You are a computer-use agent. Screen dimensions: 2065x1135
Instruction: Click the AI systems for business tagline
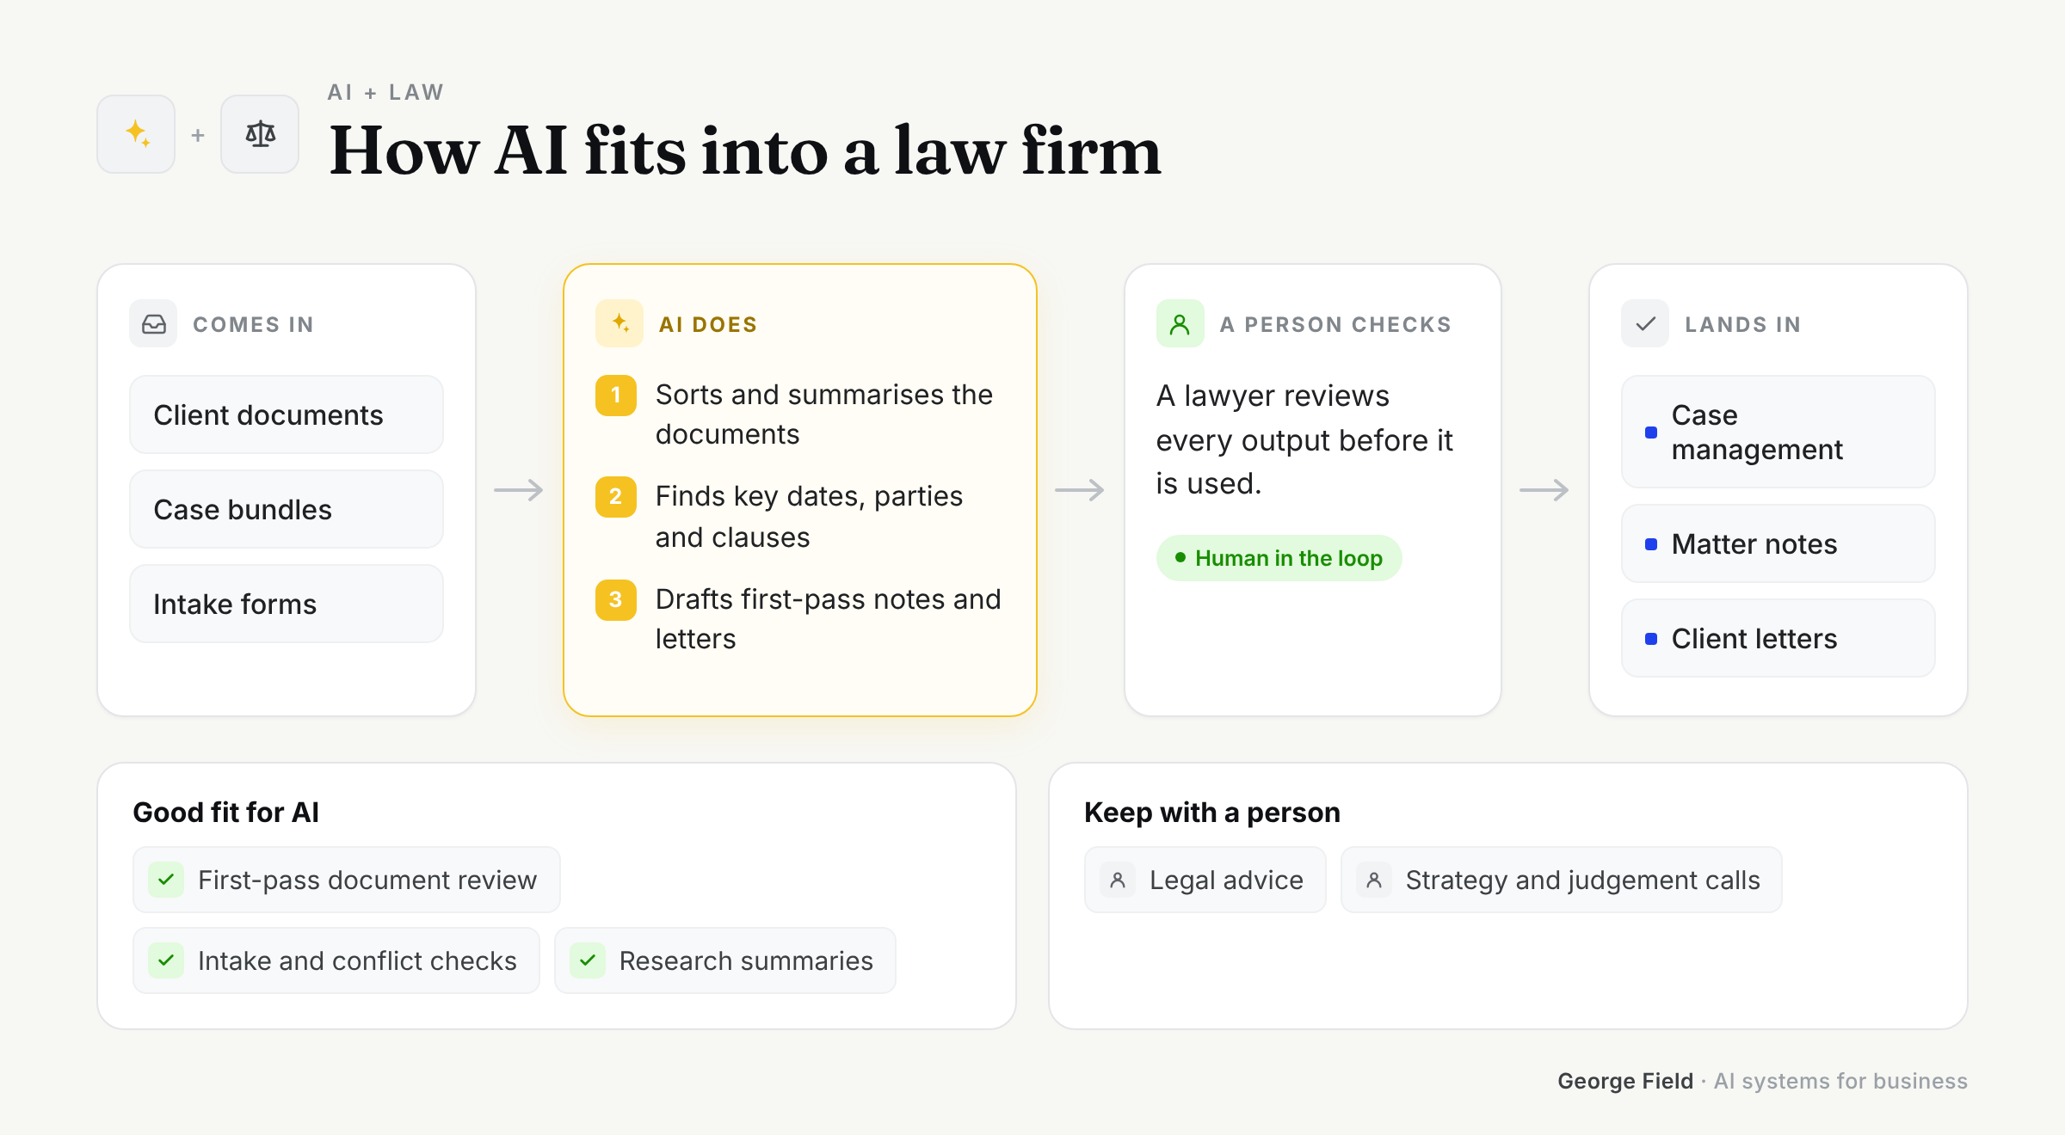point(1840,1081)
